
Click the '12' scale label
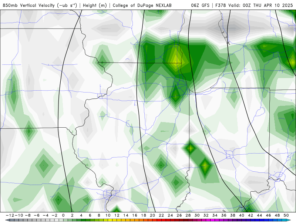[x=117, y=215]
